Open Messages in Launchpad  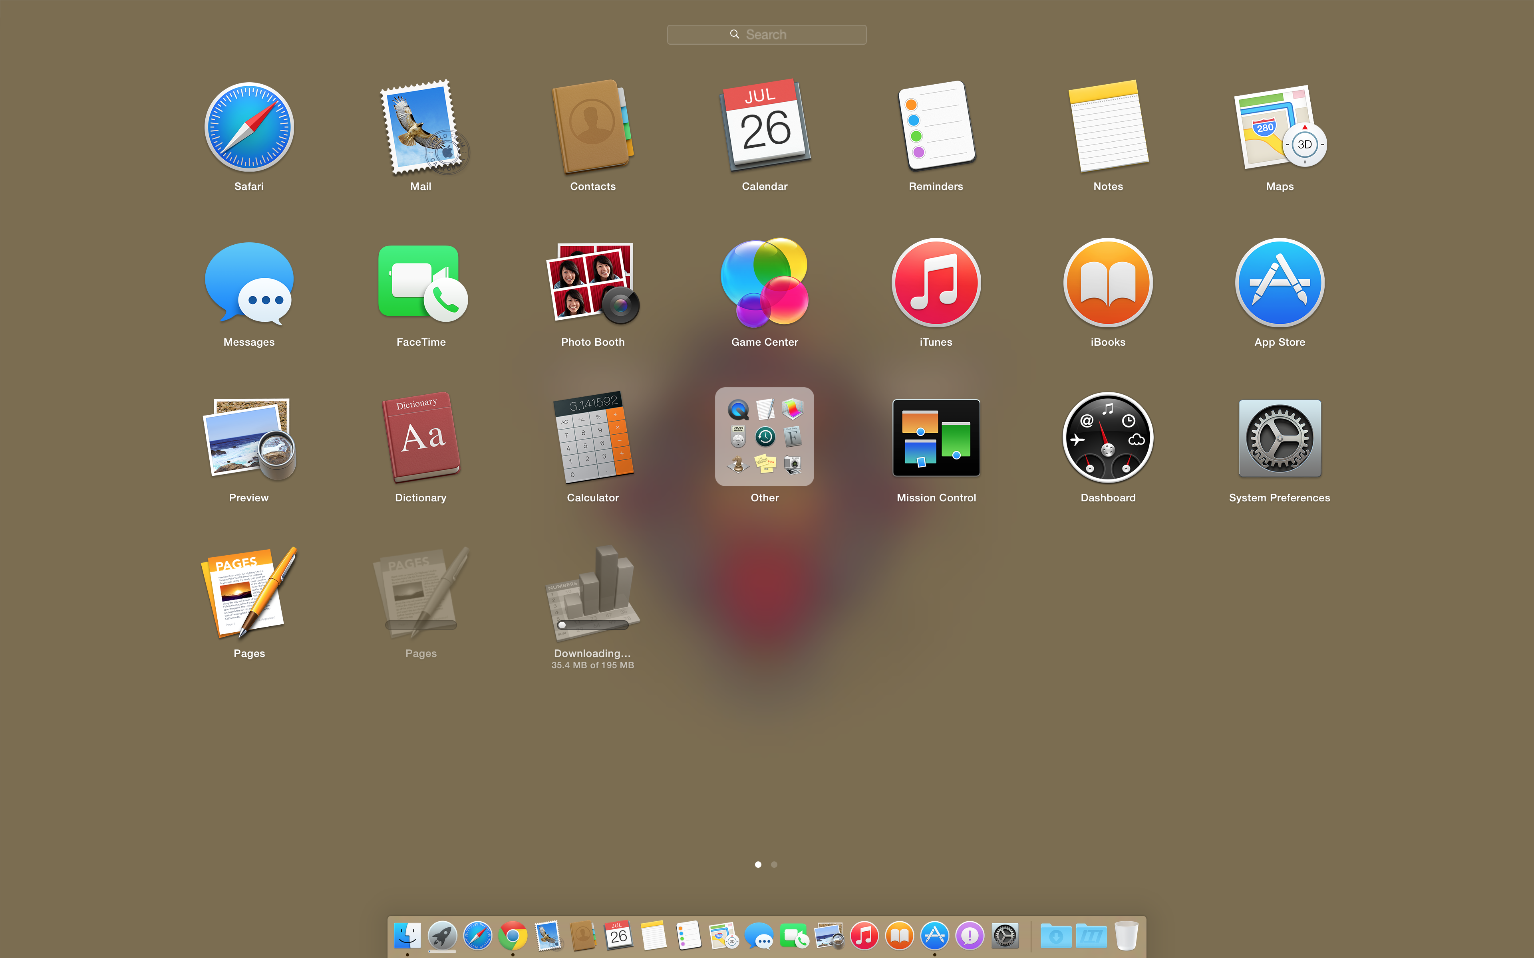(248, 283)
